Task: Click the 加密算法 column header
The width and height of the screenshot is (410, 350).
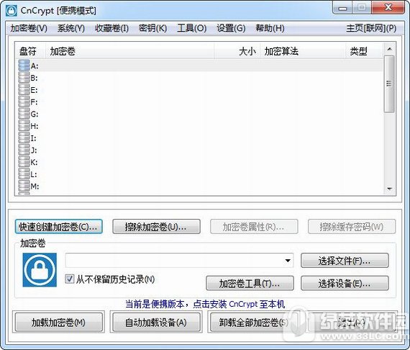Action: (303, 51)
